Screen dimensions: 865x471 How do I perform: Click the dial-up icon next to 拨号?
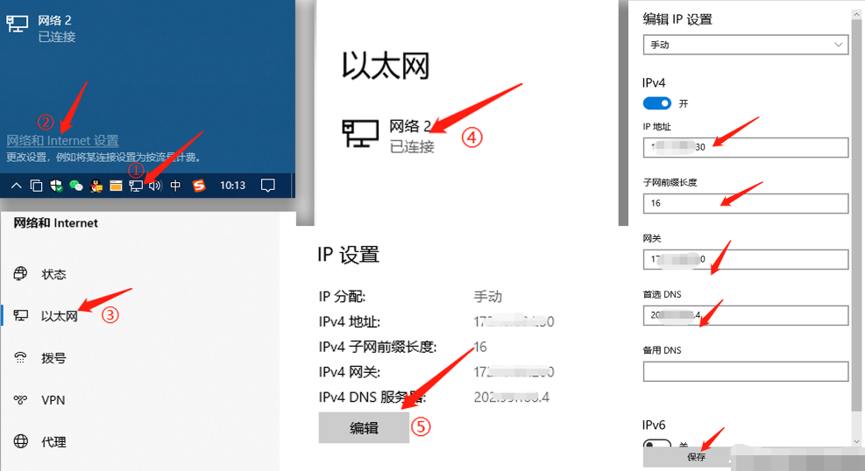(20, 357)
